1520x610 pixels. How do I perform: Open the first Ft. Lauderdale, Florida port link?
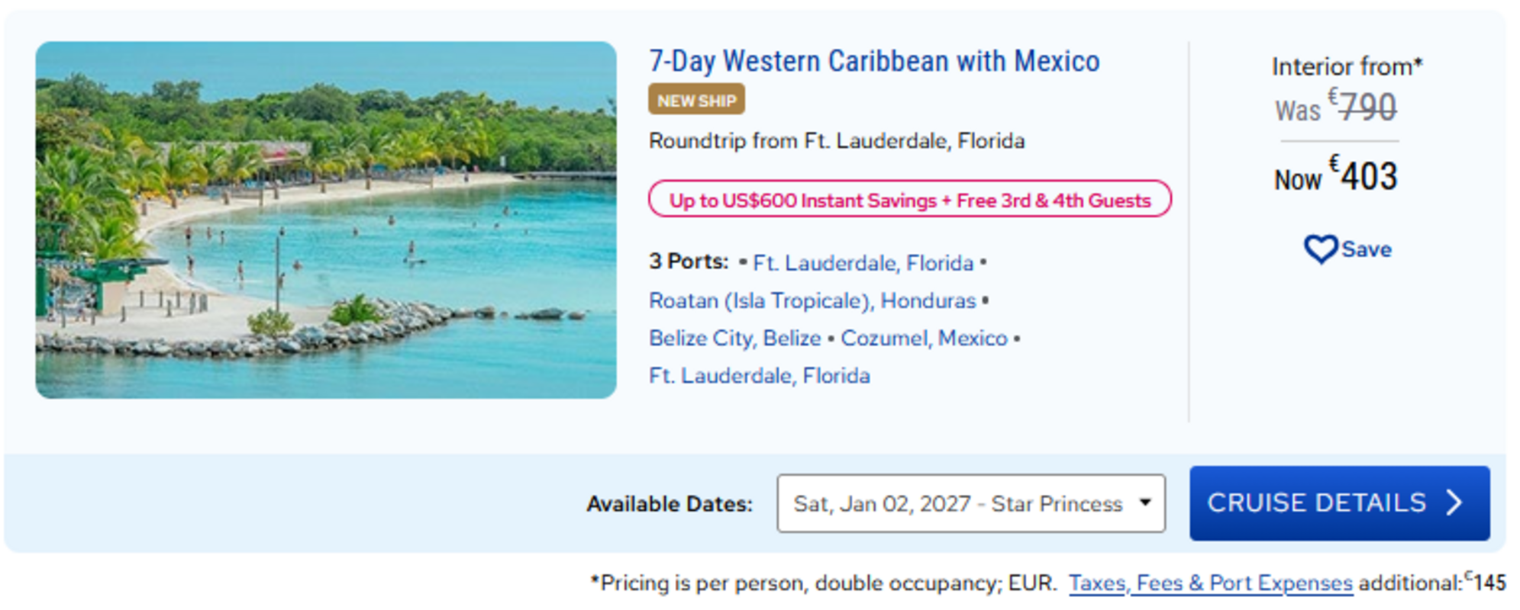tap(863, 263)
